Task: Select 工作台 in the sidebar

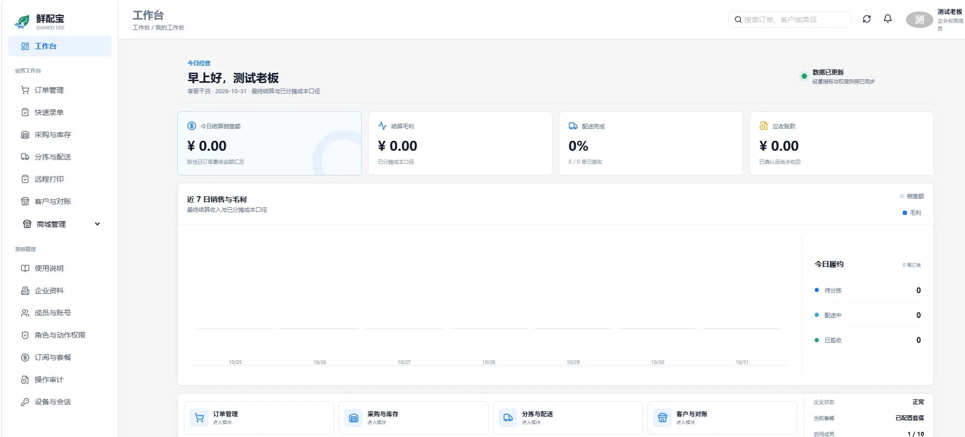Action: click(x=60, y=46)
